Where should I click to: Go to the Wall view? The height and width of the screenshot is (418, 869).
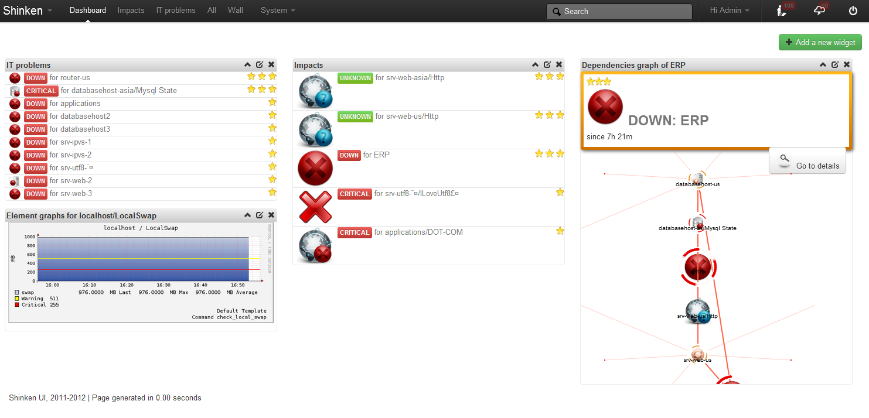(236, 11)
